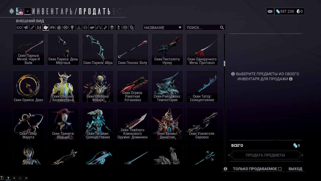This screenshot has width=321, height=181.
Task: Click the plus slot beside the avatar
Action: click(x=28, y=11)
